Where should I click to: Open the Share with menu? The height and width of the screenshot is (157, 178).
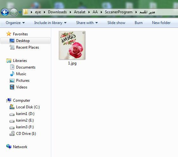pyautogui.click(x=87, y=23)
